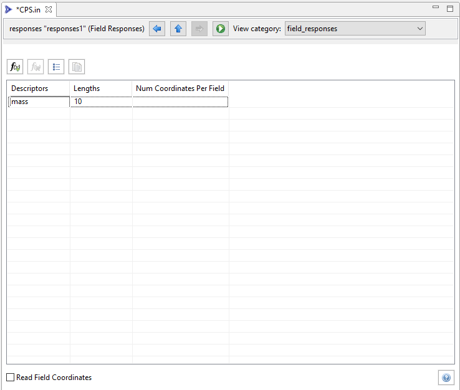This screenshot has height=390, width=460.
Task: Click the bulleted list view icon
Action: pos(56,67)
